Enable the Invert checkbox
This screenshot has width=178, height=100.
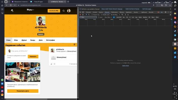98,17
